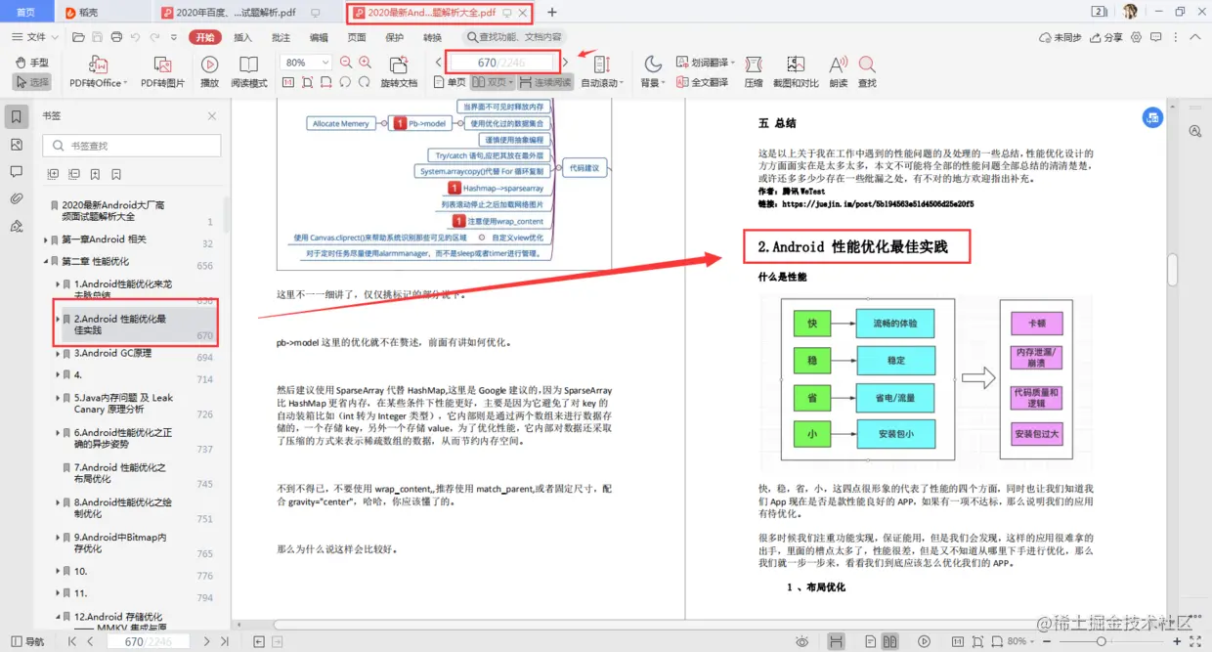Click the zoom out magnifier icon

click(x=345, y=63)
